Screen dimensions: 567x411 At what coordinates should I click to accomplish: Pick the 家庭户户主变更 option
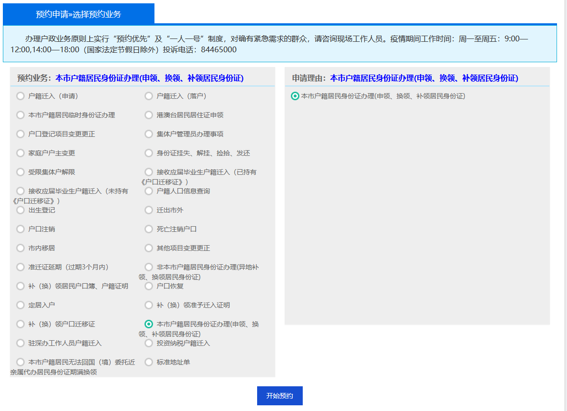[20, 153]
